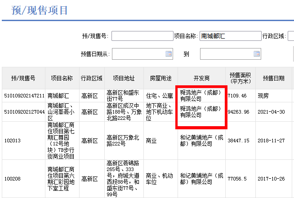Viewport: 294px width, 198px height.
Task: Click project name 南城都汇、山河荟芸小区
Action: [x=61, y=112]
